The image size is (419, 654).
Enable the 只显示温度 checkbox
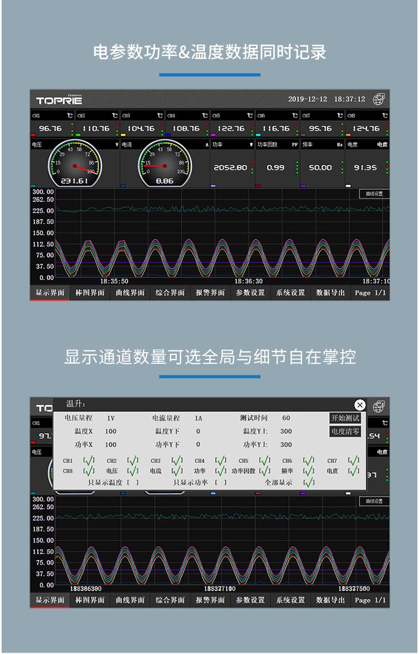(x=132, y=483)
